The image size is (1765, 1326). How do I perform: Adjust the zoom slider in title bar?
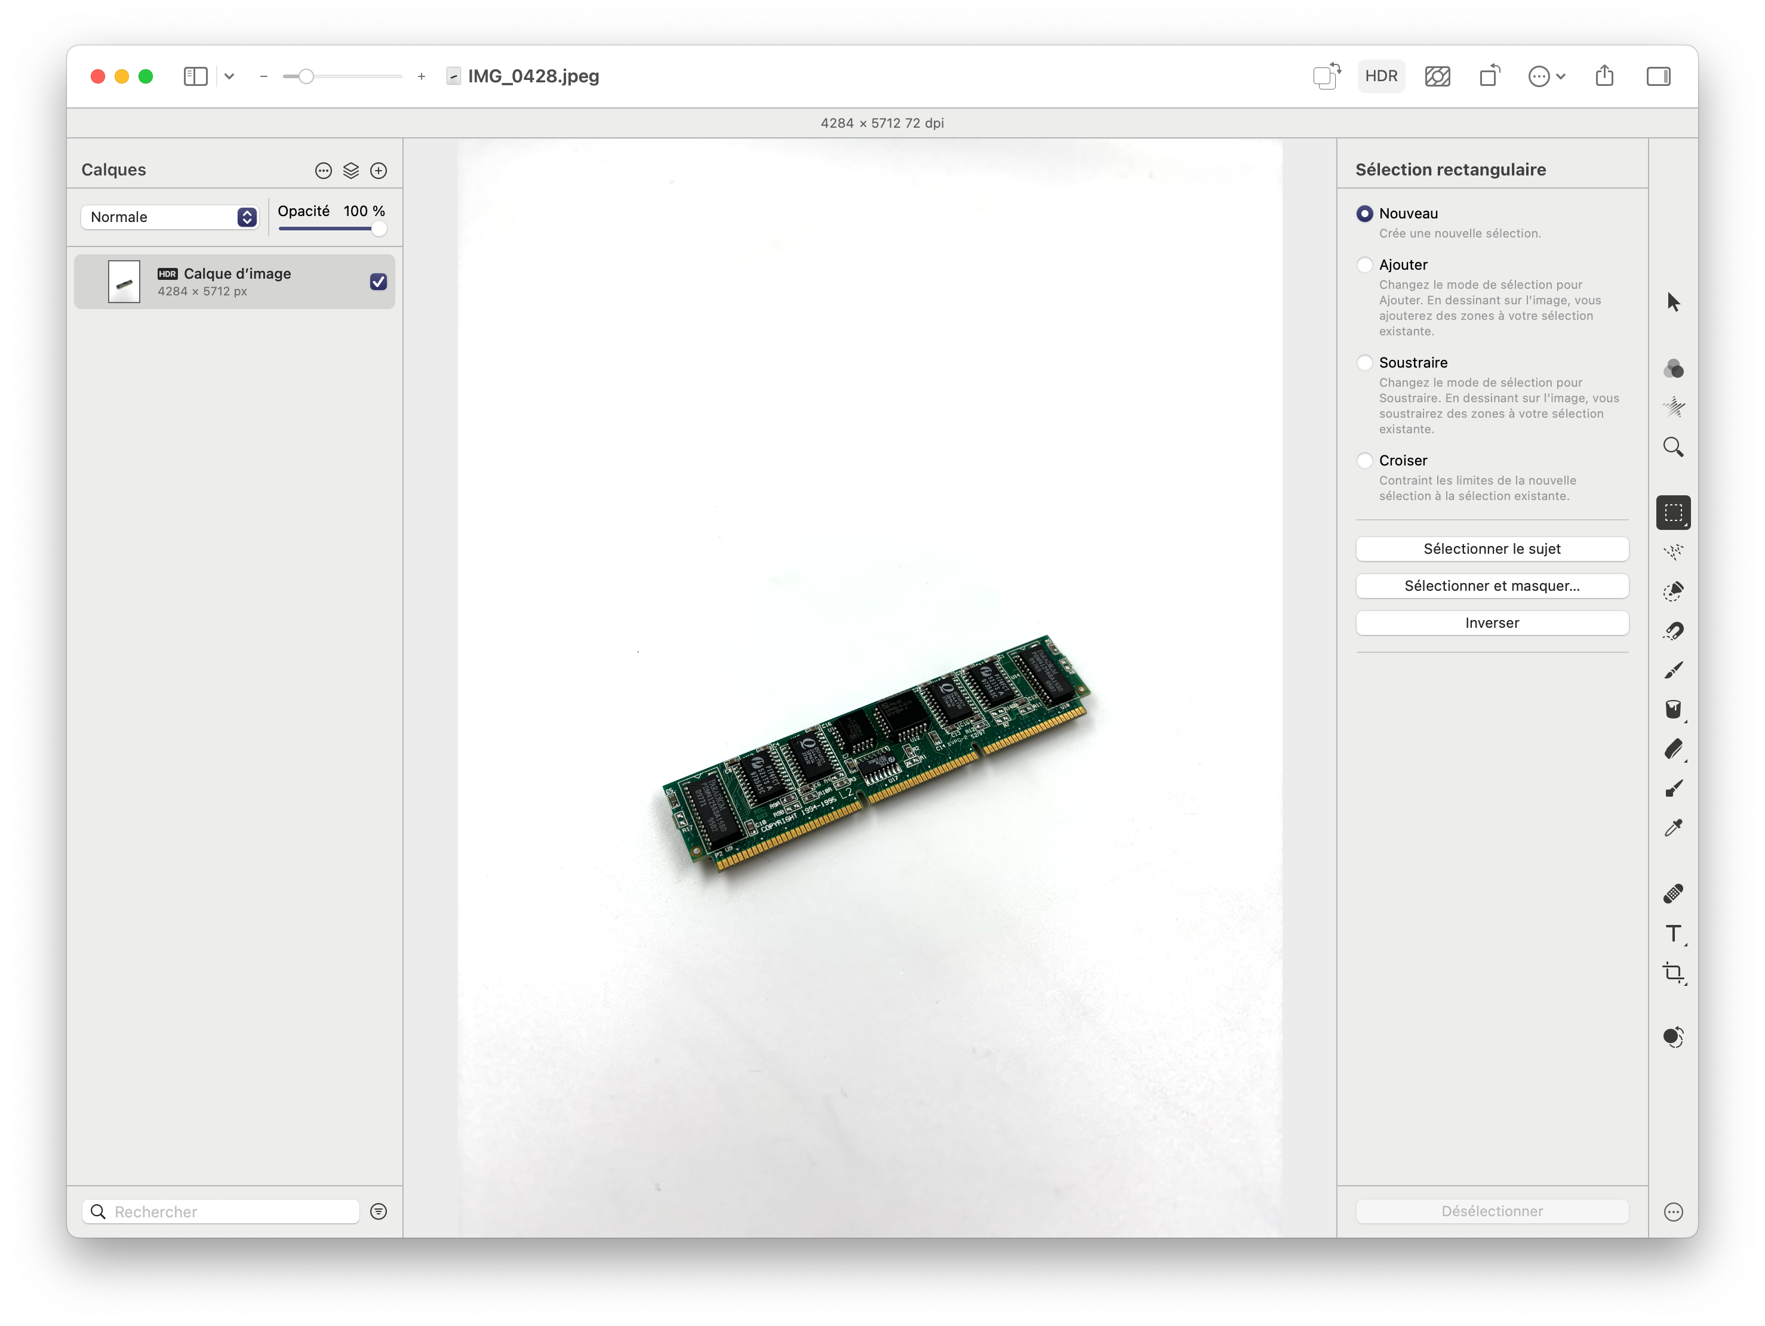click(342, 76)
